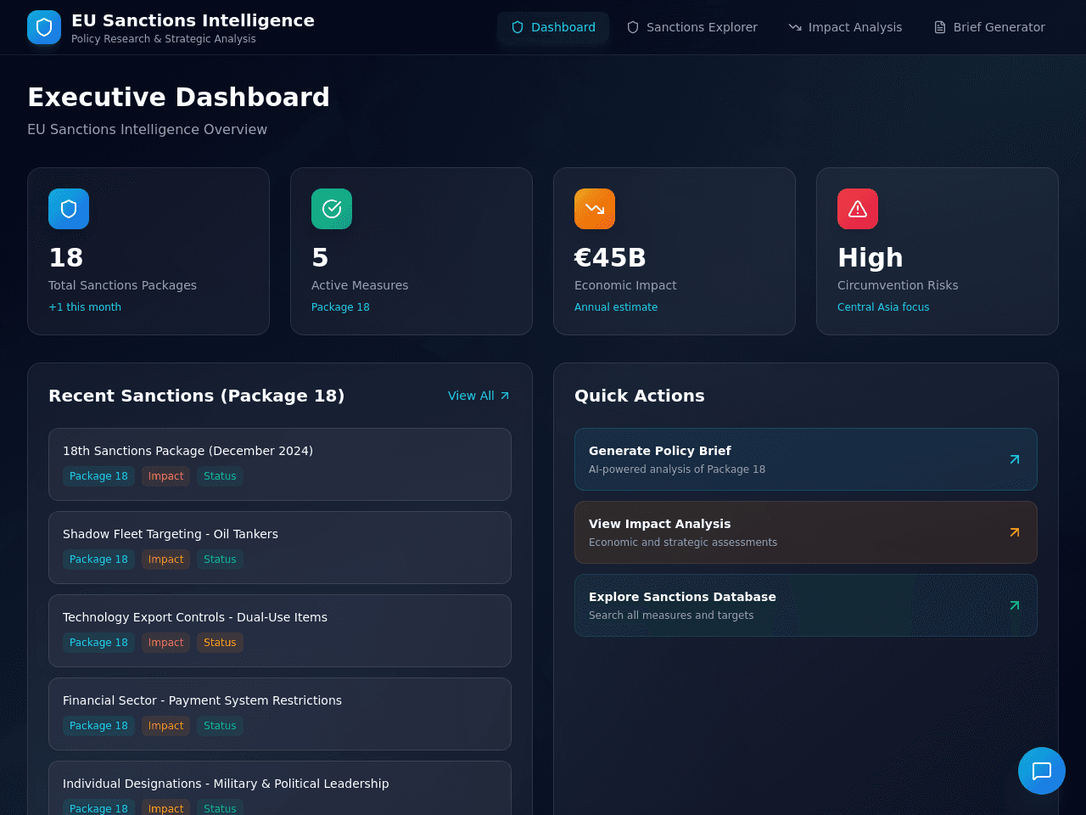The height and width of the screenshot is (815, 1086).
Task: Click arrow icon on Explore Sanctions Database
Action: [x=1015, y=605]
